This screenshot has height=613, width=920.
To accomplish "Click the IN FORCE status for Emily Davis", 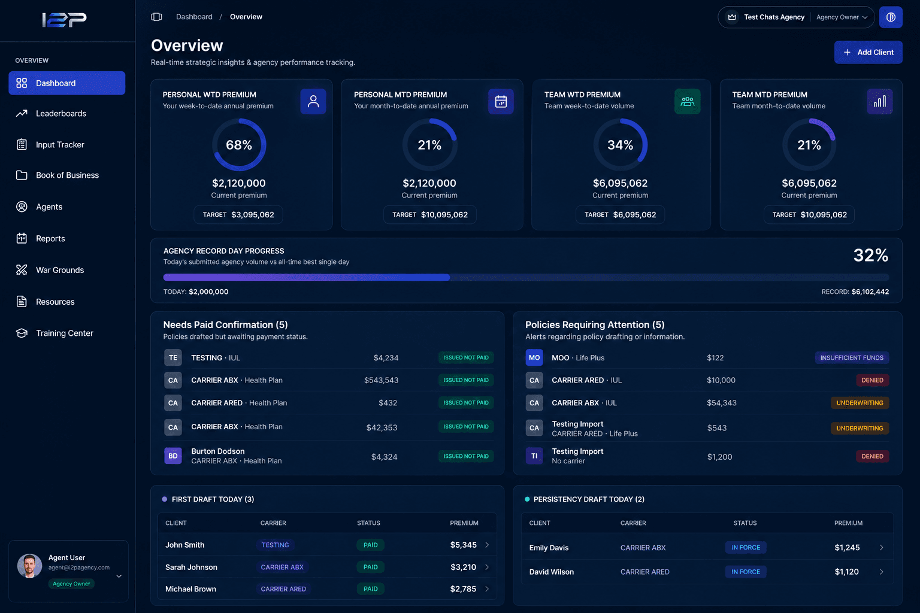I will [746, 548].
